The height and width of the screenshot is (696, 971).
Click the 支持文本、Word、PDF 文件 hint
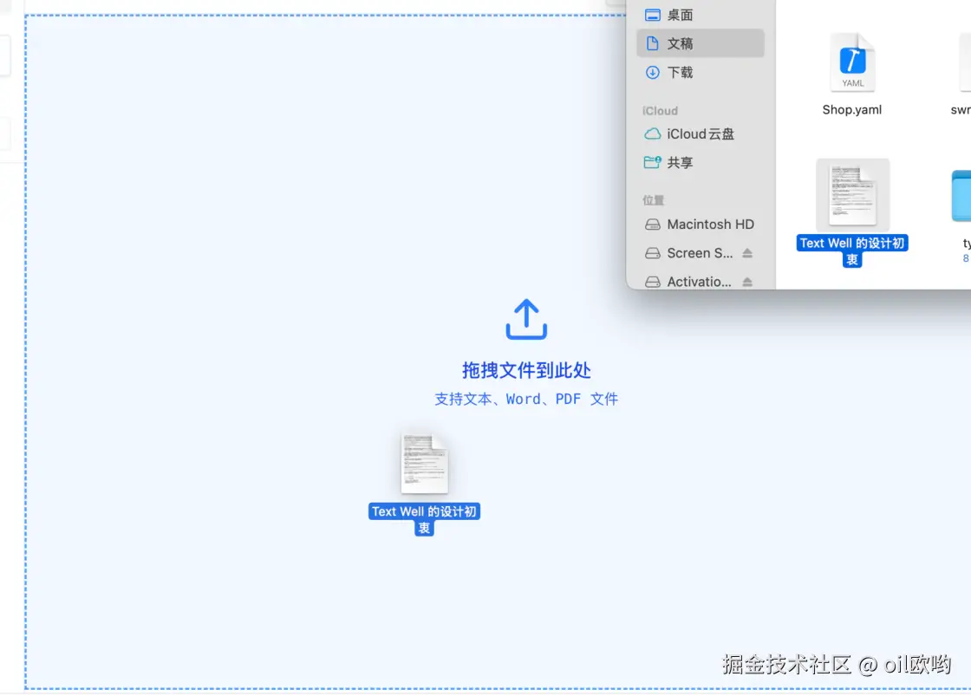[526, 399]
